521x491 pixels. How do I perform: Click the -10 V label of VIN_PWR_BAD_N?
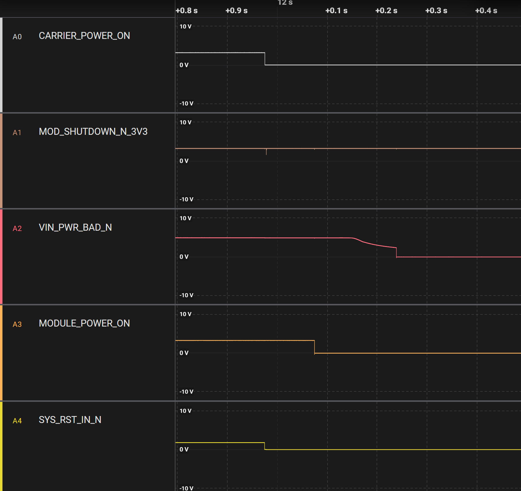click(186, 295)
